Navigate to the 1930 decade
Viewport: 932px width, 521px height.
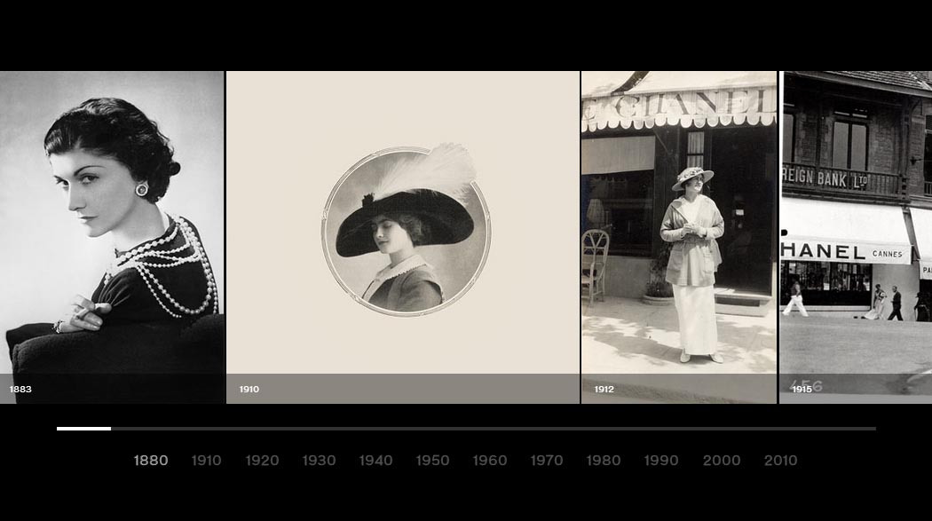click(320, 461)
